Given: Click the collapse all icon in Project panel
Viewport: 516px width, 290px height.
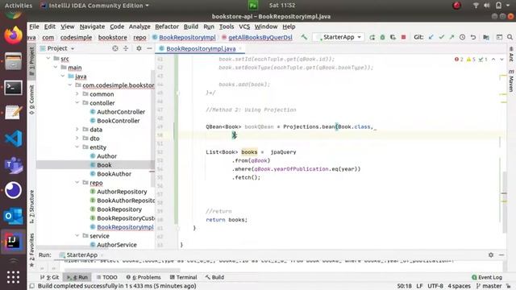Looking at the screenshot, I should (x=126, y=48).
